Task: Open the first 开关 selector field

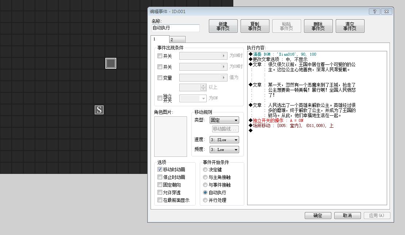Action: pyautogui.click(x=203, y=56)
